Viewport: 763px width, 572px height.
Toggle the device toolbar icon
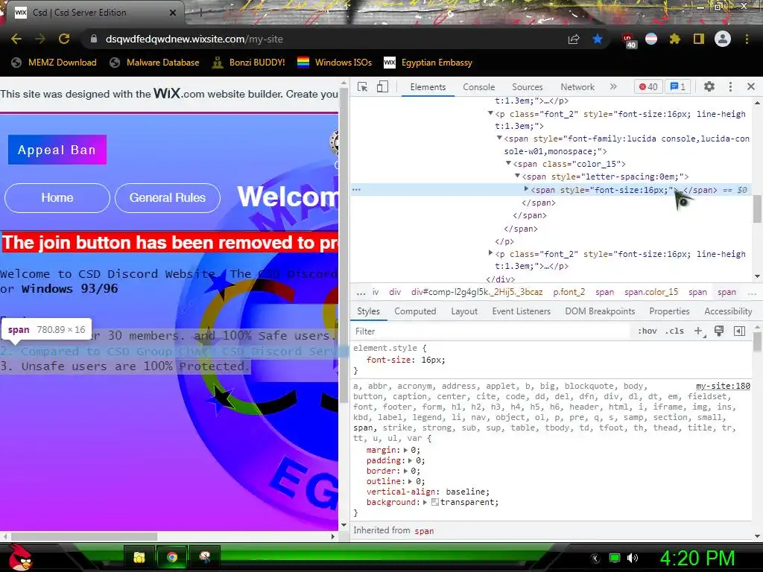coord(382,87)
